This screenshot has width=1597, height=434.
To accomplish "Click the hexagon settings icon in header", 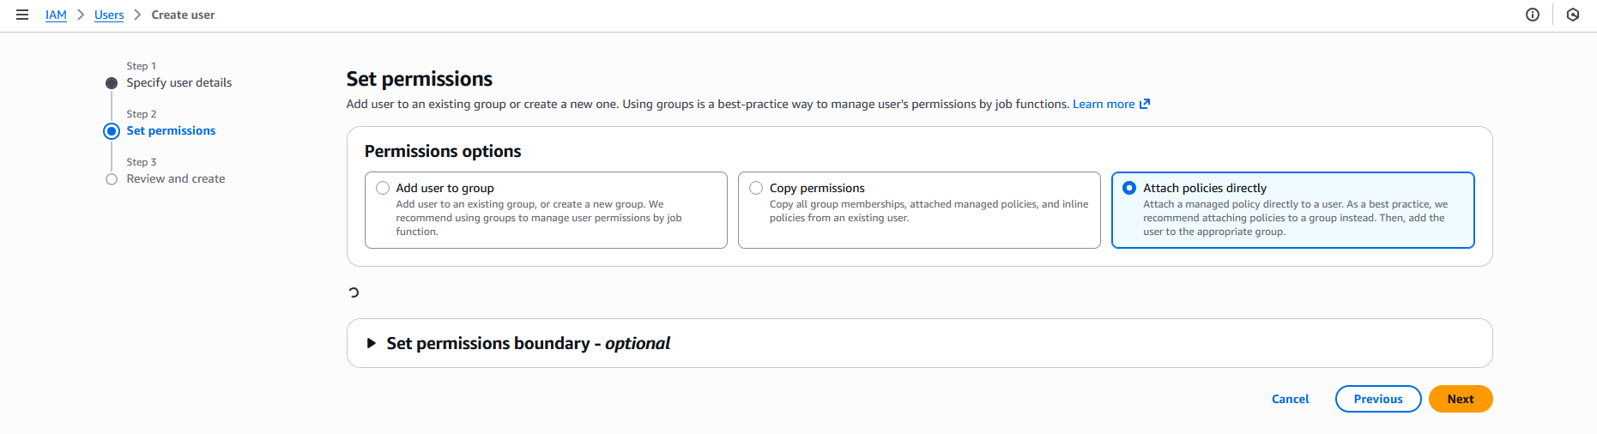I will (x=1573, y=15).
